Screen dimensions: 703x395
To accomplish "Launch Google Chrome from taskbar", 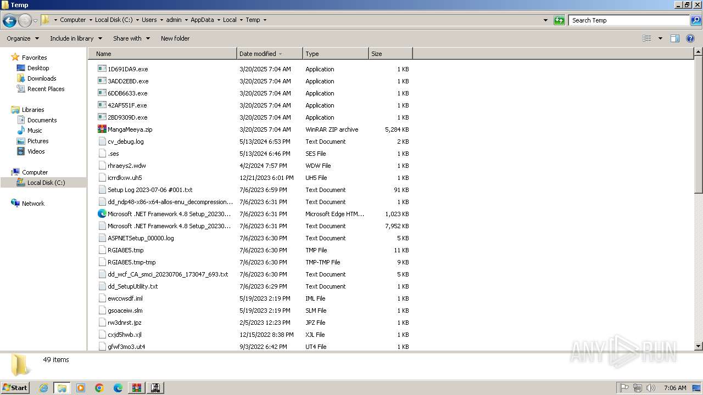I will pyautogui.click(x=99, y=388).
